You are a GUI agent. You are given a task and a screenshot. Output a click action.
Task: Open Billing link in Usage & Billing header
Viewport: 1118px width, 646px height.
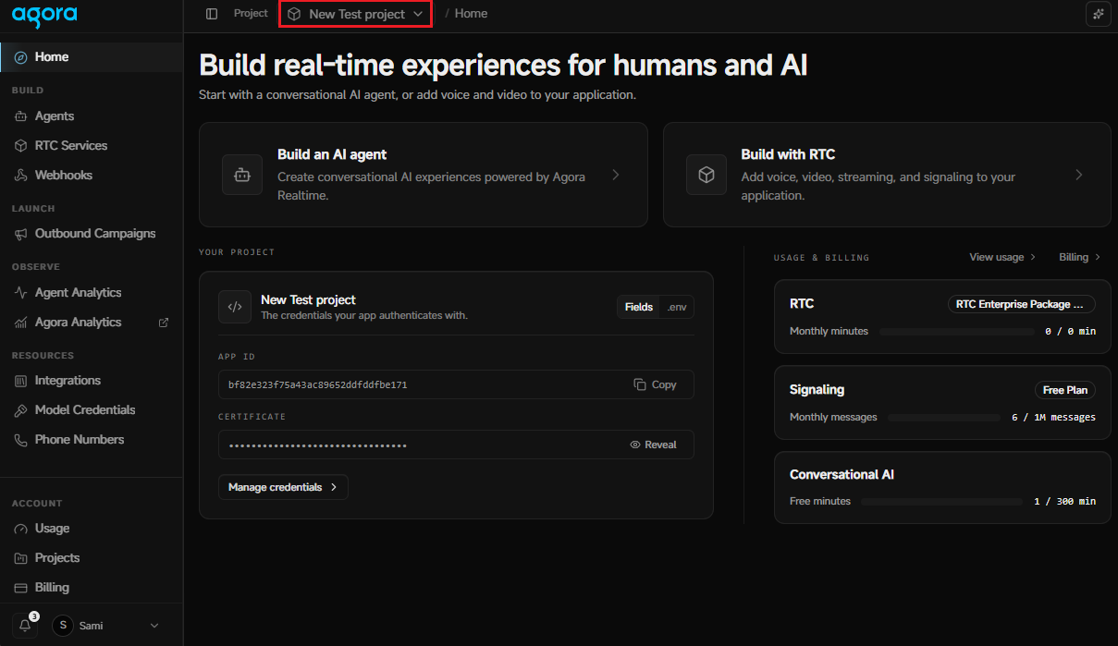tap(1080, 257)
